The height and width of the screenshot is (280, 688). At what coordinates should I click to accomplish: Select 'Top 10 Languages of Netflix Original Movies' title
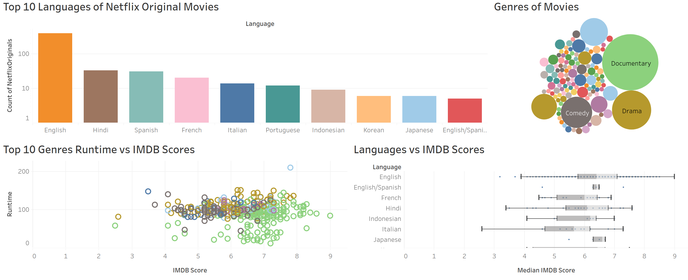click(111, 7)
